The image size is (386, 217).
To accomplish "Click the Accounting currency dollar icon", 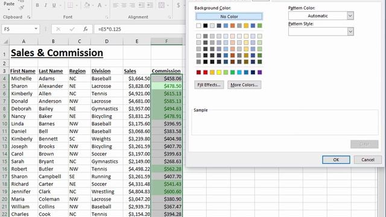I will (x=179, y=5).
